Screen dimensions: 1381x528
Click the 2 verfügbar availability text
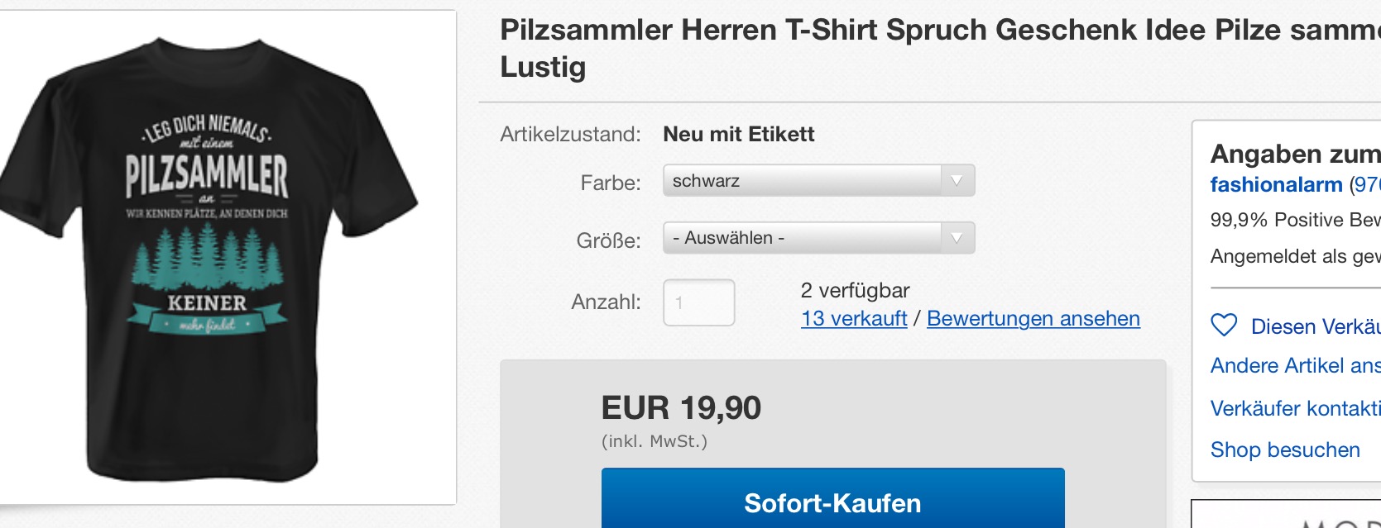point(855,290)
